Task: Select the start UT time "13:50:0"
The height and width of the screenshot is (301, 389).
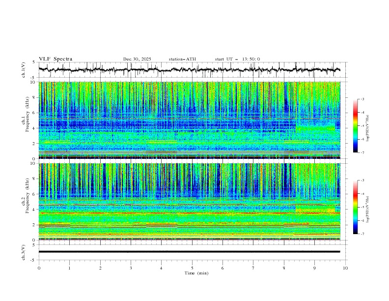Action: point(251,59)
